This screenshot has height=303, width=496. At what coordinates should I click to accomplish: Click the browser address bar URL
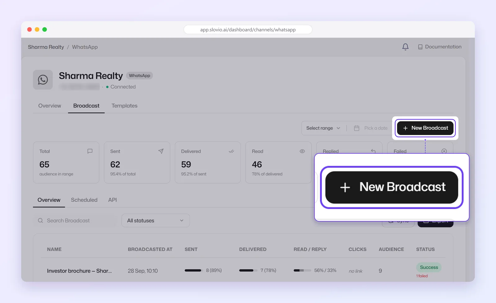tap(248, 30)
